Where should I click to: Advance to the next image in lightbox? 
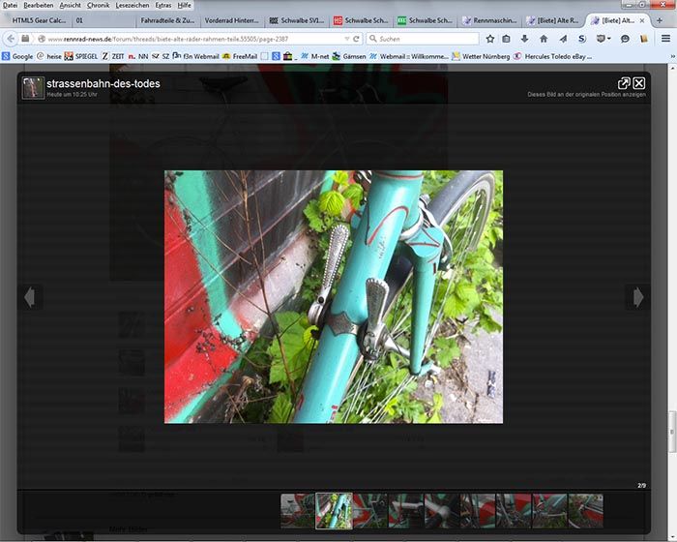[x=637, y=297]
